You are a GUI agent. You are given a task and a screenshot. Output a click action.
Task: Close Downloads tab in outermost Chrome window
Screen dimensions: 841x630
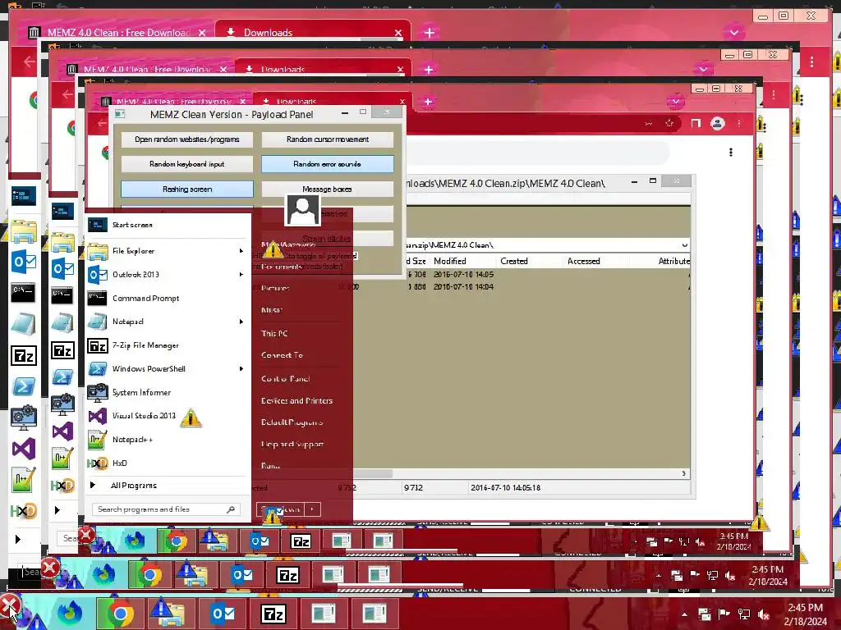tap(398, 33)
